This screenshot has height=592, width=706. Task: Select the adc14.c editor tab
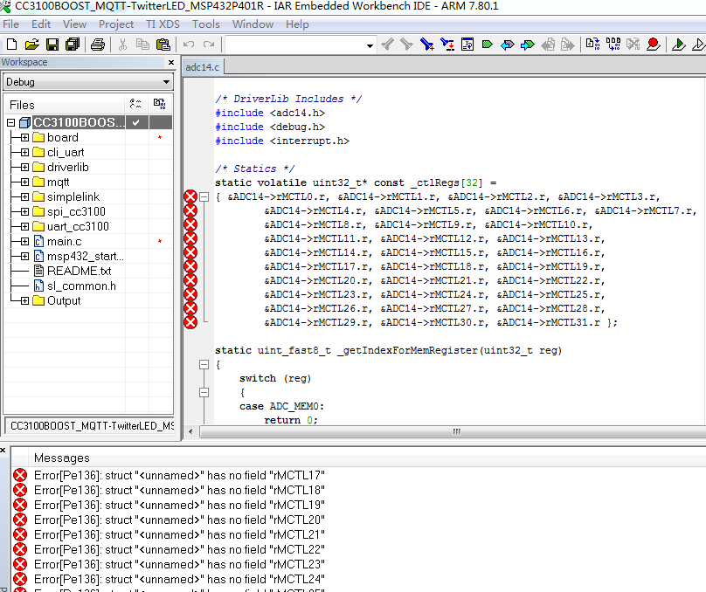pos(204,67)
